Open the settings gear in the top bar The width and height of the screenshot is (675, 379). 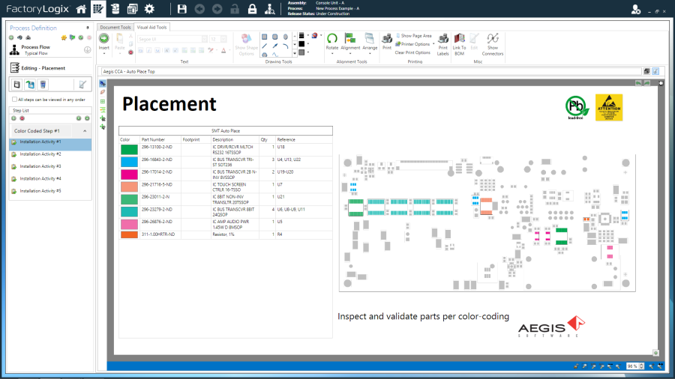coord(149,9)
